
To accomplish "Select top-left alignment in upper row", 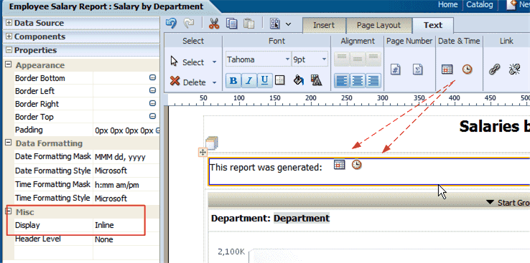I will tap(342, 59).
